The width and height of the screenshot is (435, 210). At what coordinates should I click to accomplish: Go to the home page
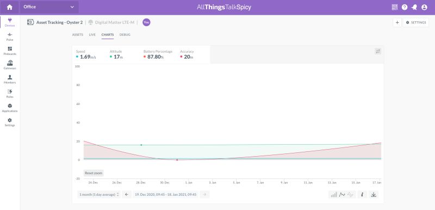(9, 7)
